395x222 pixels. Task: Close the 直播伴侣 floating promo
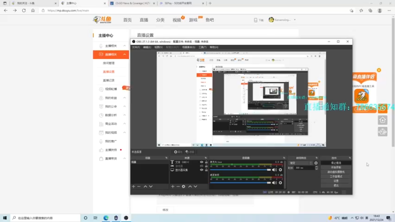[x=379, y=70]
